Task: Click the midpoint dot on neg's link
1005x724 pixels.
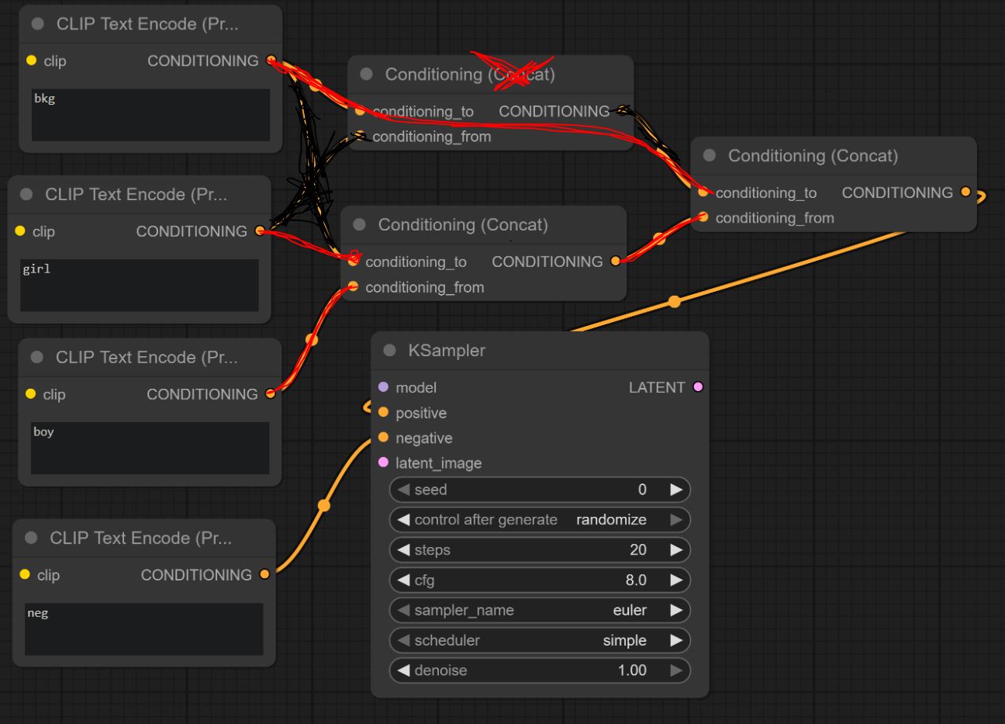Action: pyautogui.click(x=324, y=506)
